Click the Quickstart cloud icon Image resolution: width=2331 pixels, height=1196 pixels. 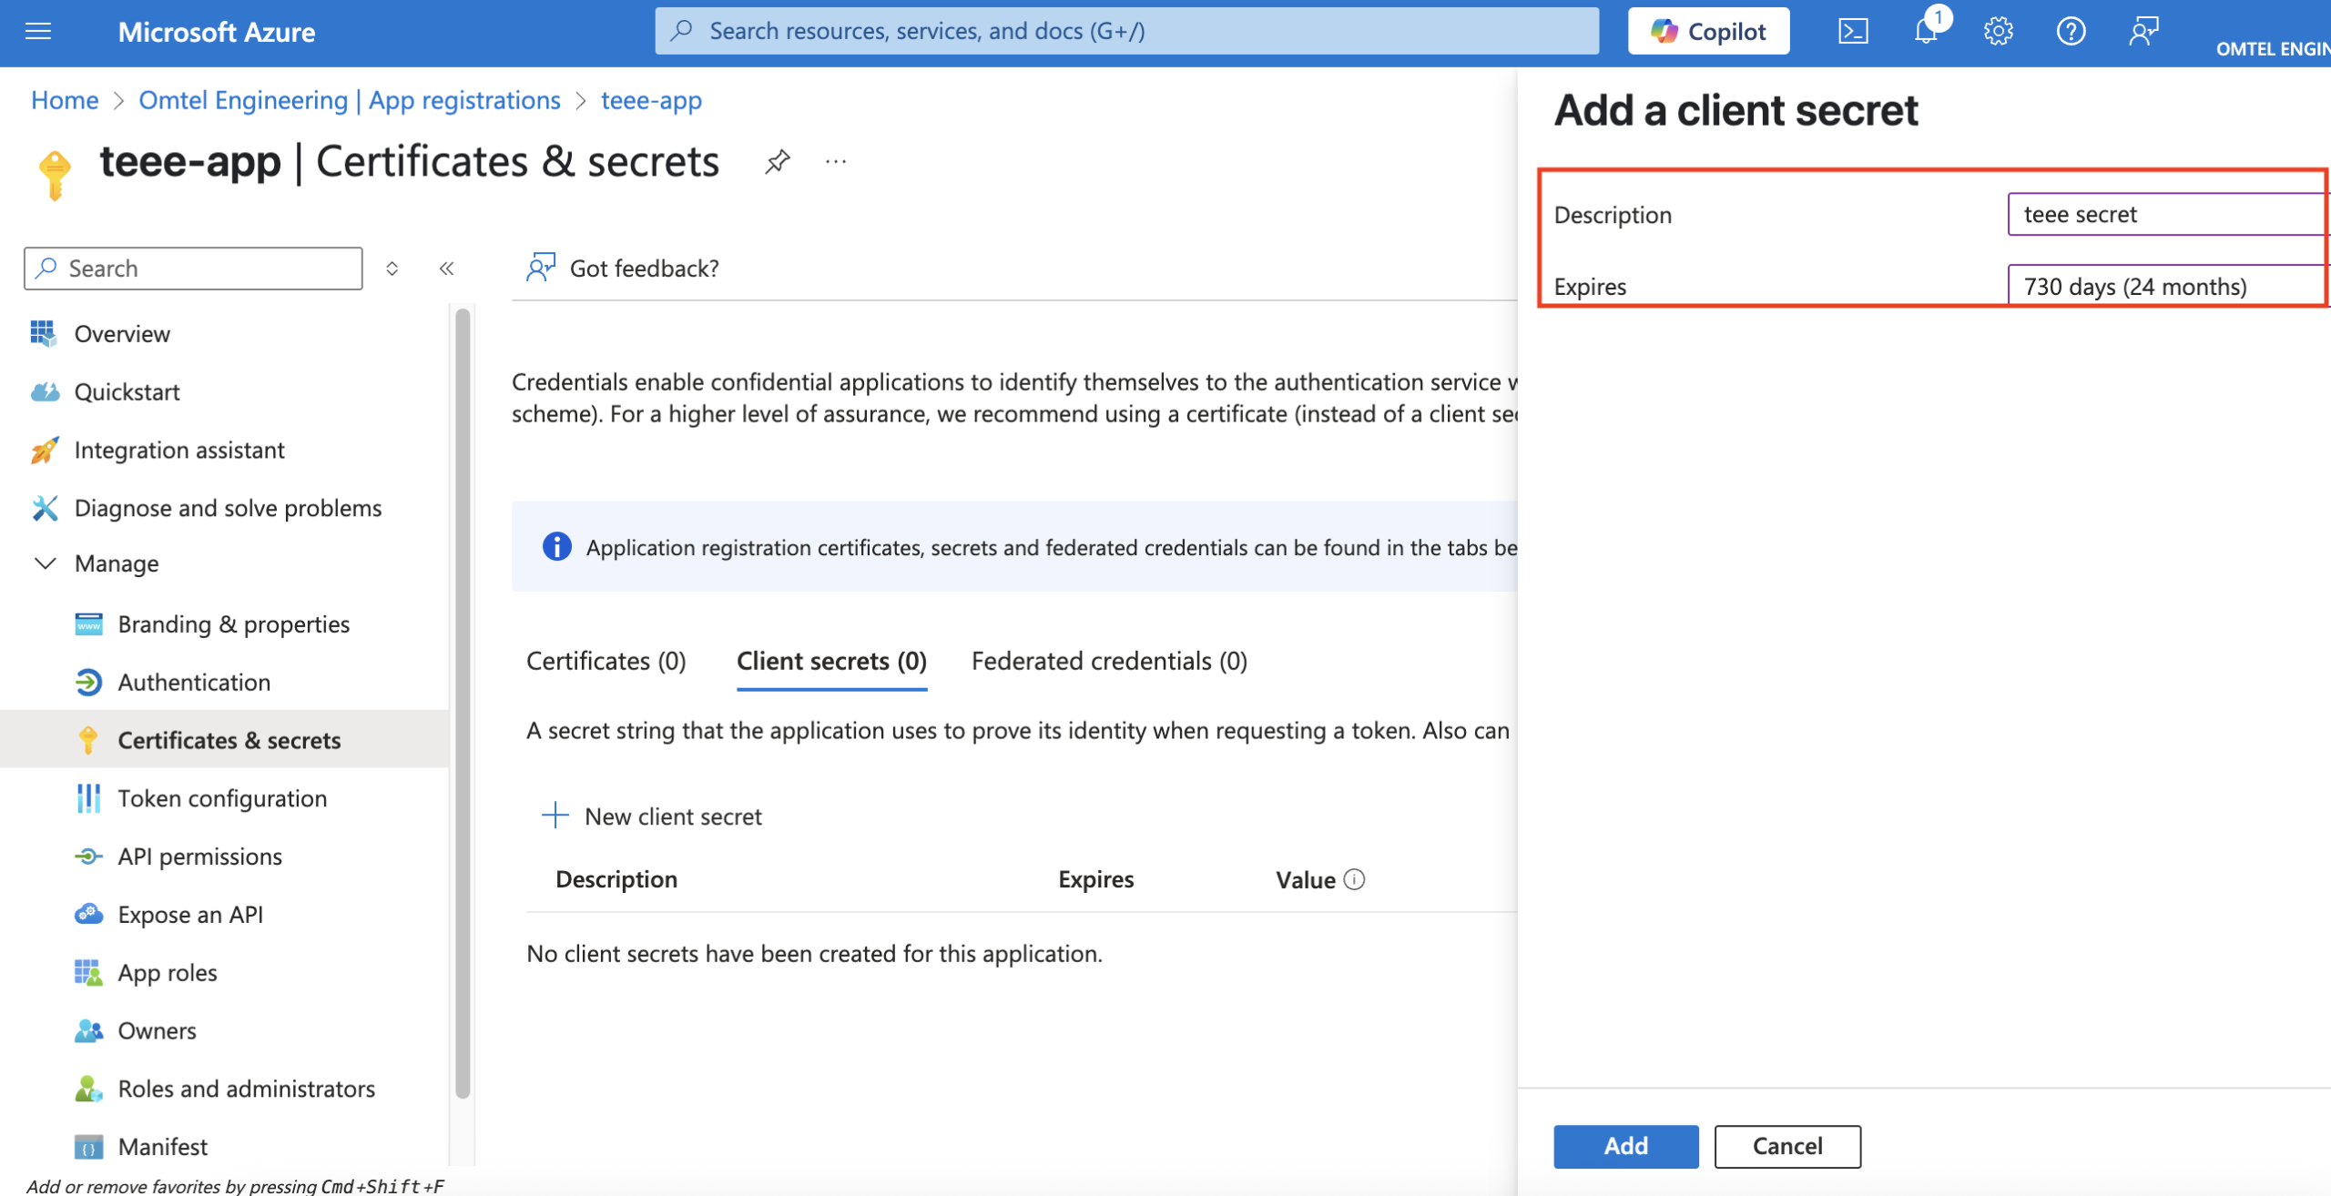click(x=44, y=391)
